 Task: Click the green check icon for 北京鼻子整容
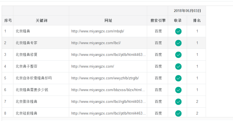pos(178,67)
